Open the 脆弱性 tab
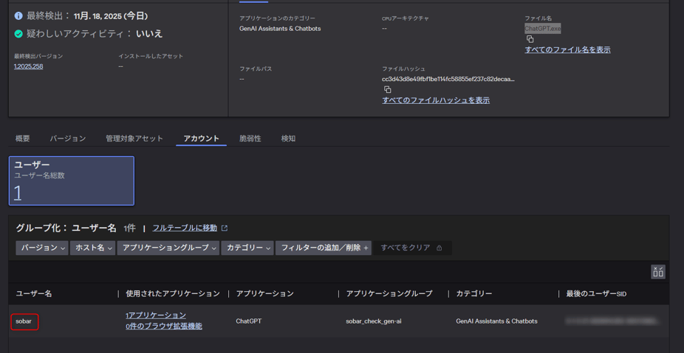 click(250, 139)
